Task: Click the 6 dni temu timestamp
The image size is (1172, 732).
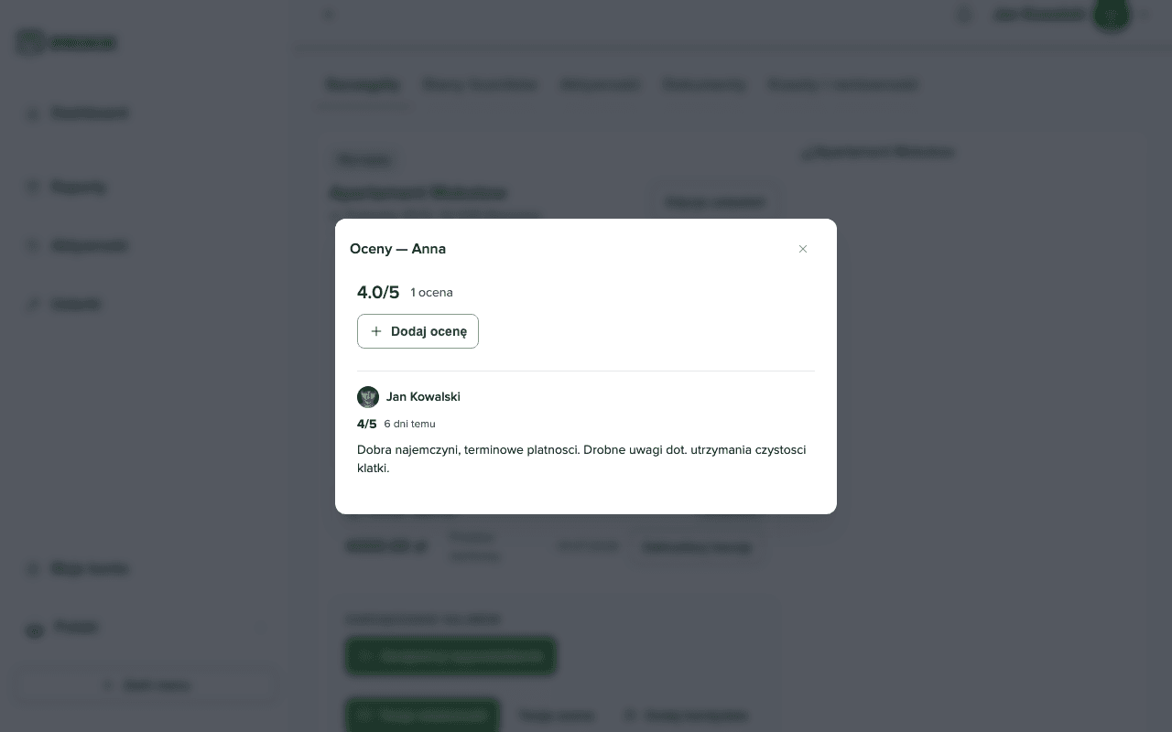Action: tap(409, 424)
